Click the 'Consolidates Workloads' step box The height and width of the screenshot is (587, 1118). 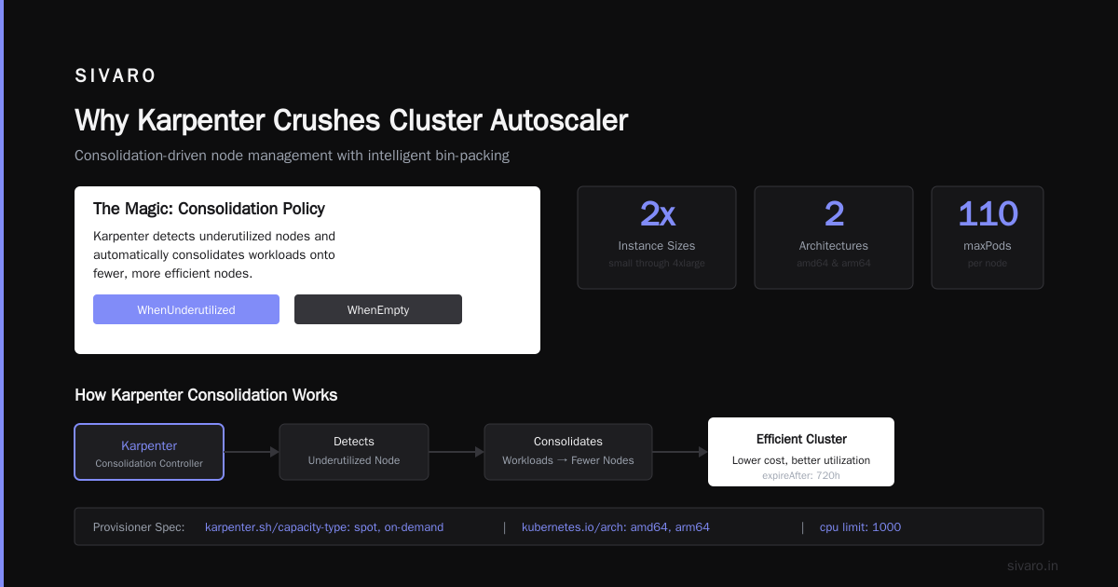point(568,452)
